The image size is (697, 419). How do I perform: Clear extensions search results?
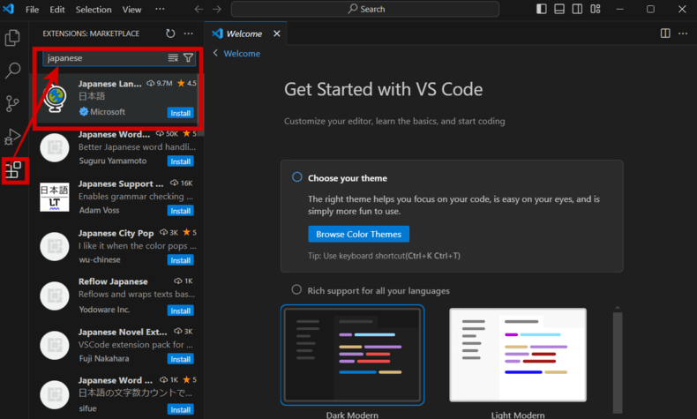(173, 57)
